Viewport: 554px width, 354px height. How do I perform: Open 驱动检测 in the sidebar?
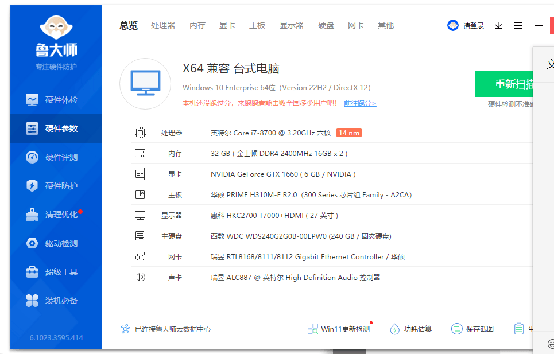(56, 243)
